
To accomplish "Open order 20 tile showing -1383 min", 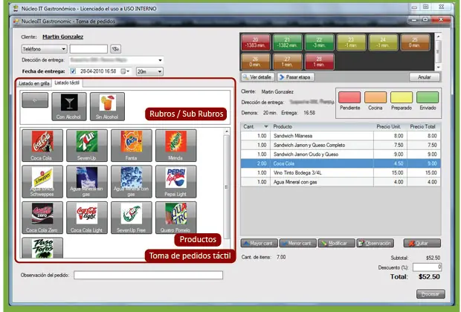I will coord(256,42).
